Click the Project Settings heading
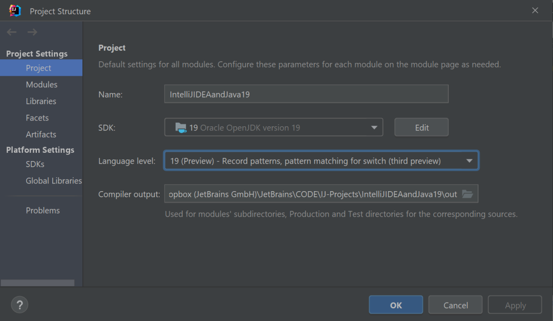This screenshot has width=553, height=321. 37,54
